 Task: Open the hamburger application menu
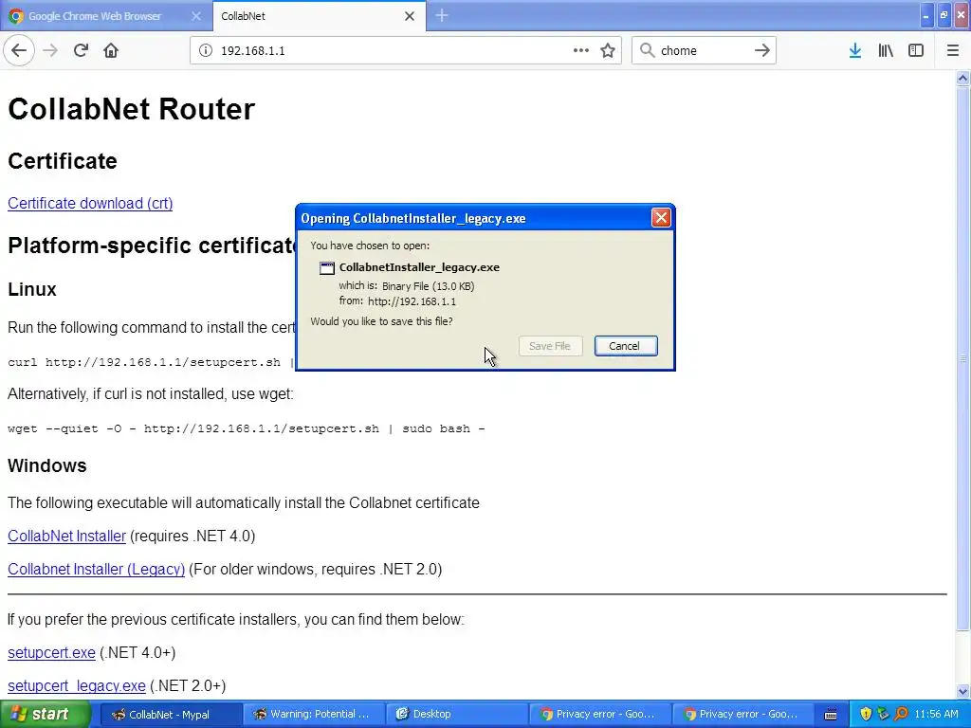(953, 51)
